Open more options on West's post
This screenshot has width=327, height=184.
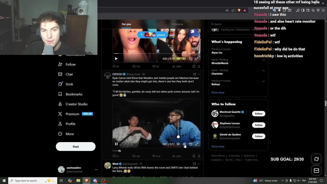tap(199, 164)
